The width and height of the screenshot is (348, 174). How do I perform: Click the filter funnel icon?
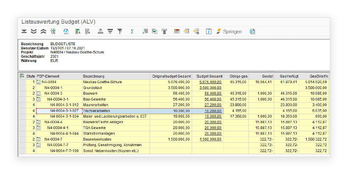[x=120, y=31]
